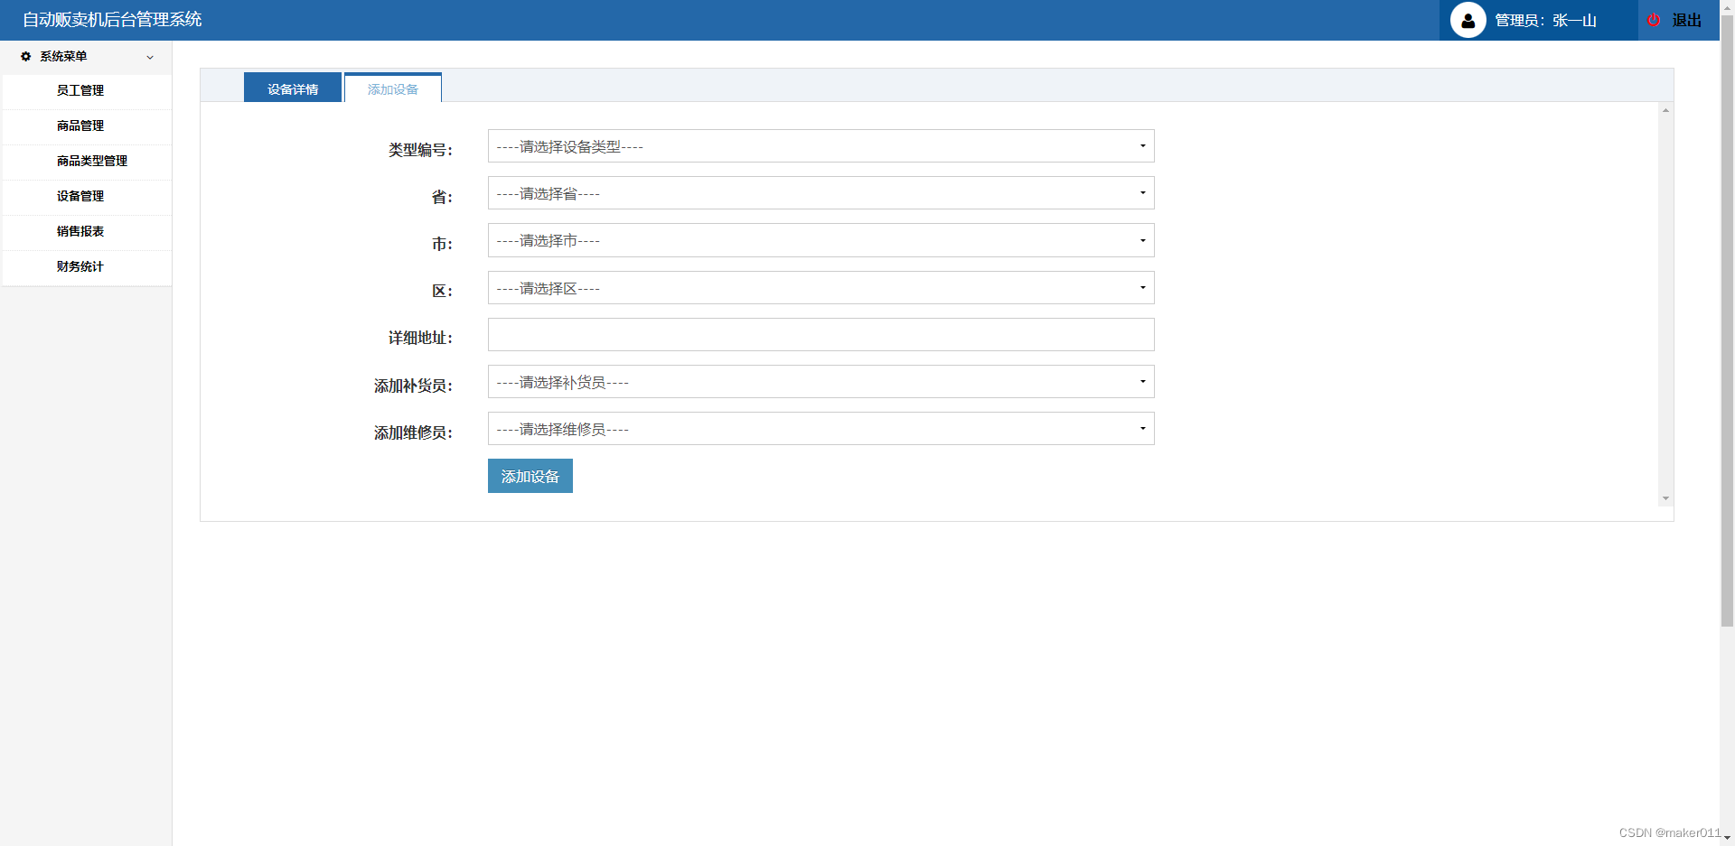The height and width of the screenshot is (846, 1735).
Task: Click the 详细地址 text input field
Action: click(x=821, y=335)
